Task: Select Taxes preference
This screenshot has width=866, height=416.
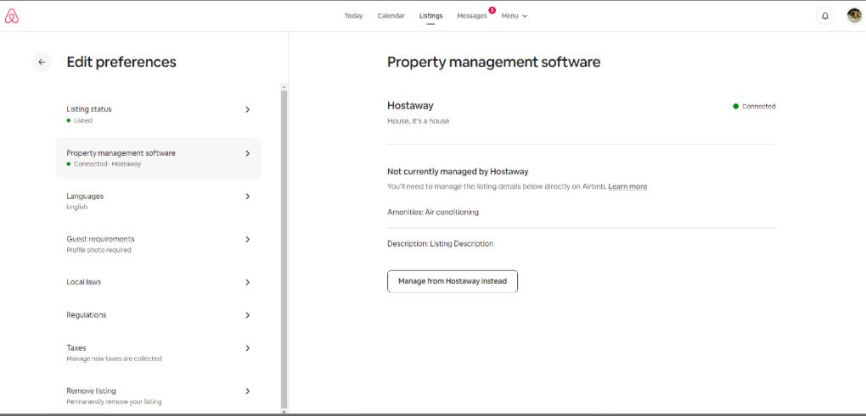Action: click(x=159, y=352)
